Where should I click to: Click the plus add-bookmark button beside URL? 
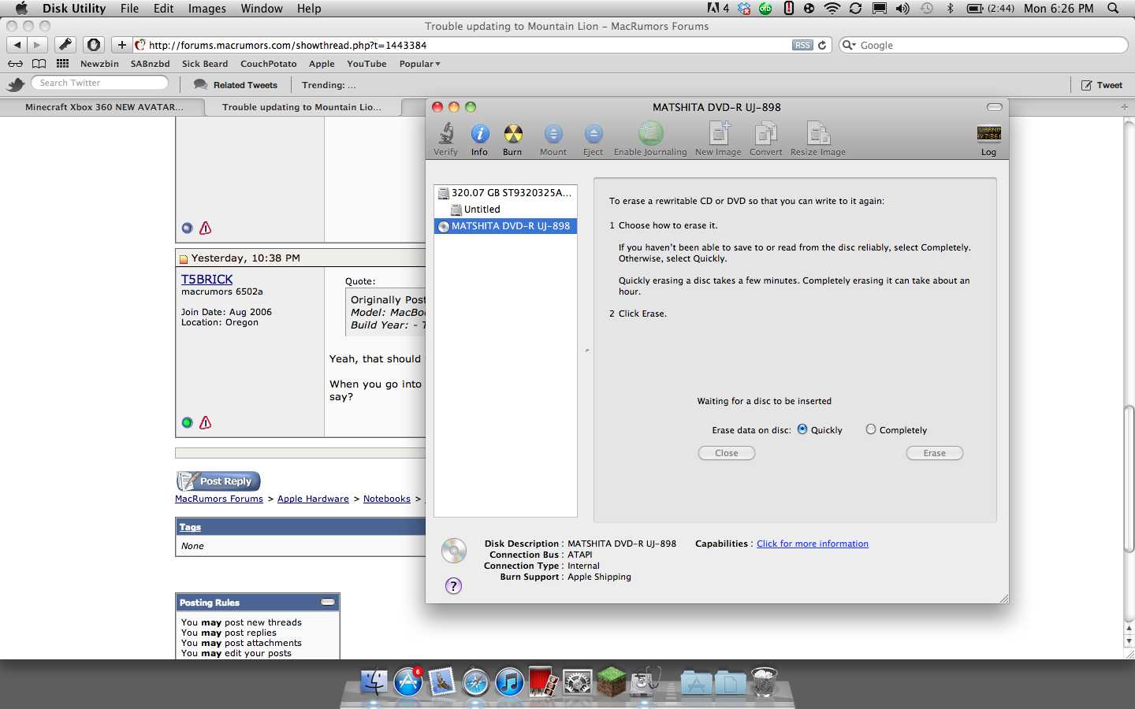(x=121, y=45)
